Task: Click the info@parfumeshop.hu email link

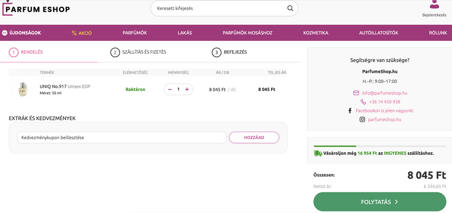Action: tap(384, 93)
